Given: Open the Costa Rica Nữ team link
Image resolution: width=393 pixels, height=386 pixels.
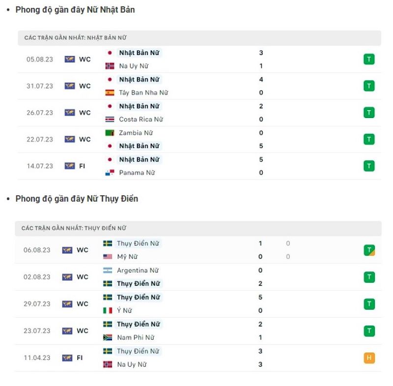Looking at the screenshot, I should point(141,119).
